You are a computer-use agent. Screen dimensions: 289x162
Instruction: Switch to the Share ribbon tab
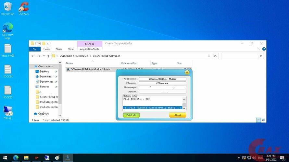(59, 49)
